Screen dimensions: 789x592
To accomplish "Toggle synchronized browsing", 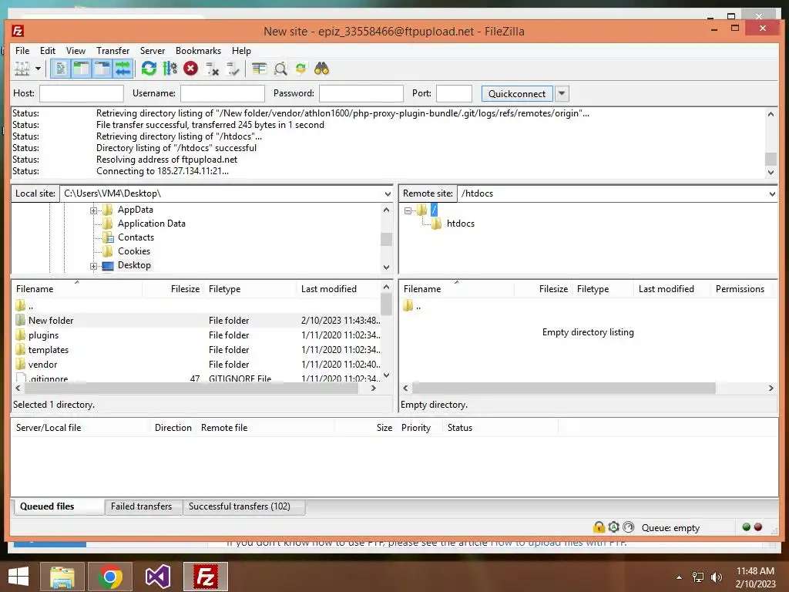I will click(x=301, y=69).
